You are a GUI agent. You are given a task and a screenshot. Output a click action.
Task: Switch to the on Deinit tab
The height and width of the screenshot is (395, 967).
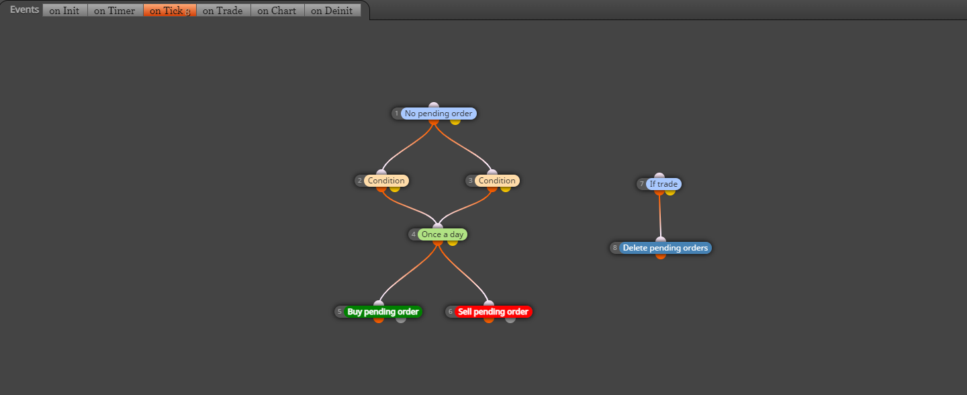point(332,11)
